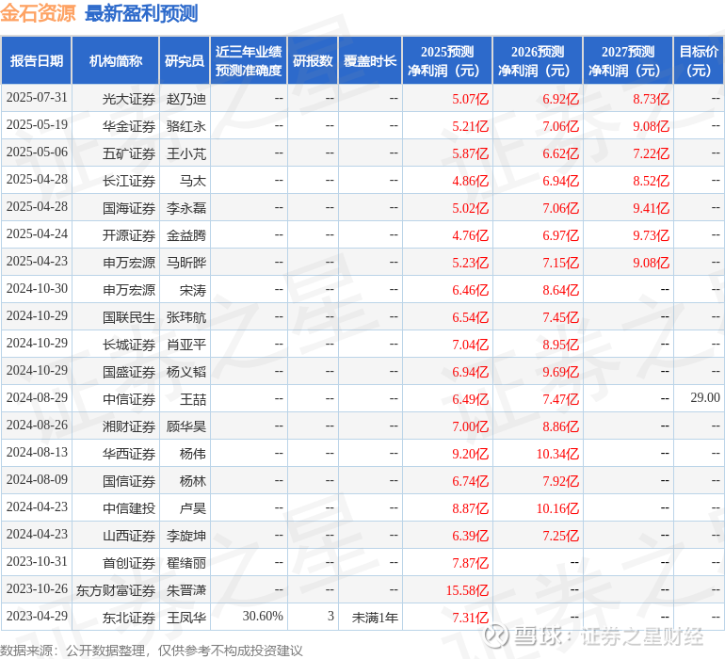Click the 覆盖时长 column header
Screen dimensions: 725x659
point(370,60)
